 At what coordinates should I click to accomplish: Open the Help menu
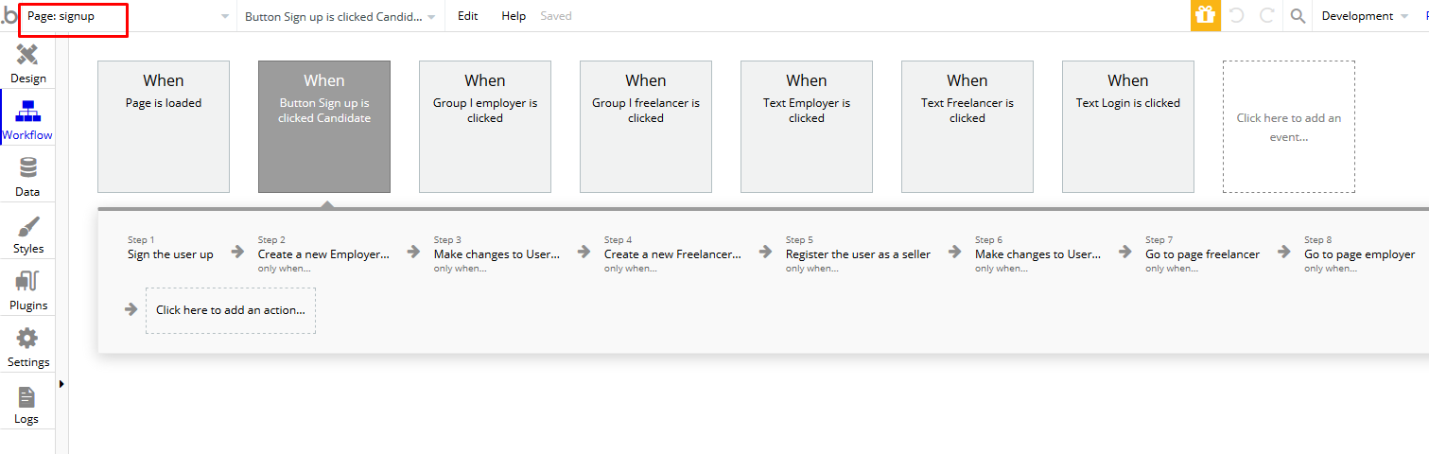click(x=514, y=16)
